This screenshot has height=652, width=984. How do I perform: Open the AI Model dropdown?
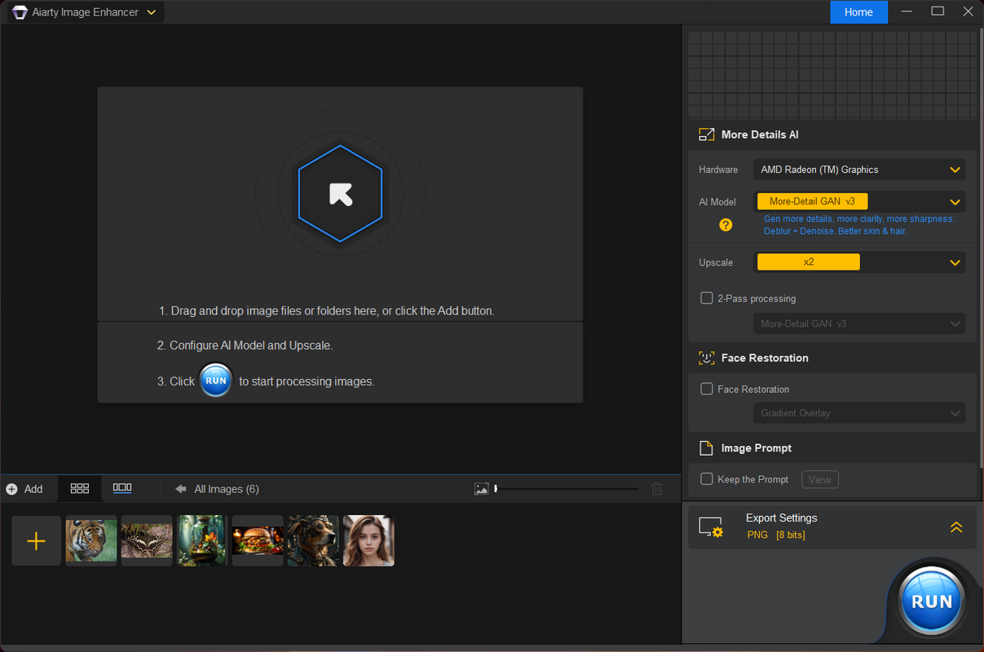pyautogui.click(x=859, y=201)
